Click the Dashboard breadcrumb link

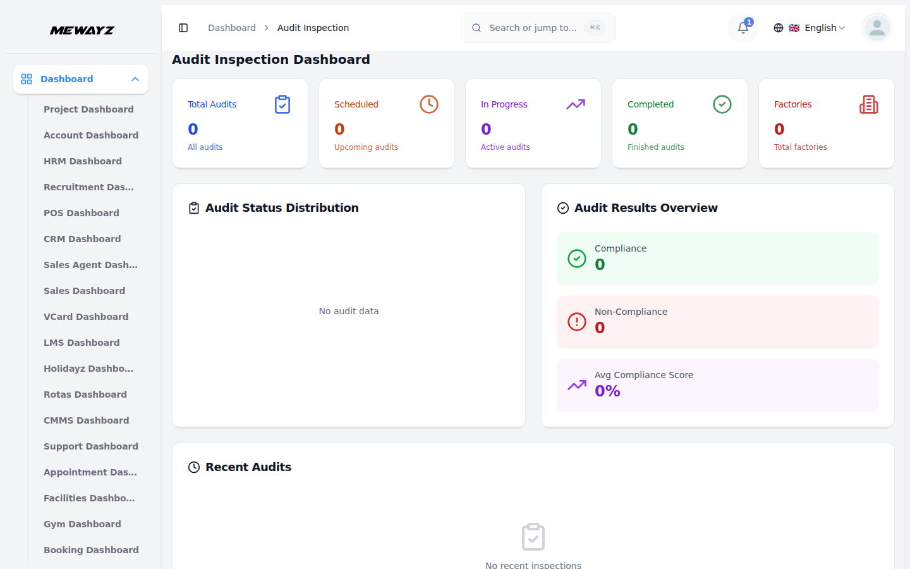(x=231, y=27)
